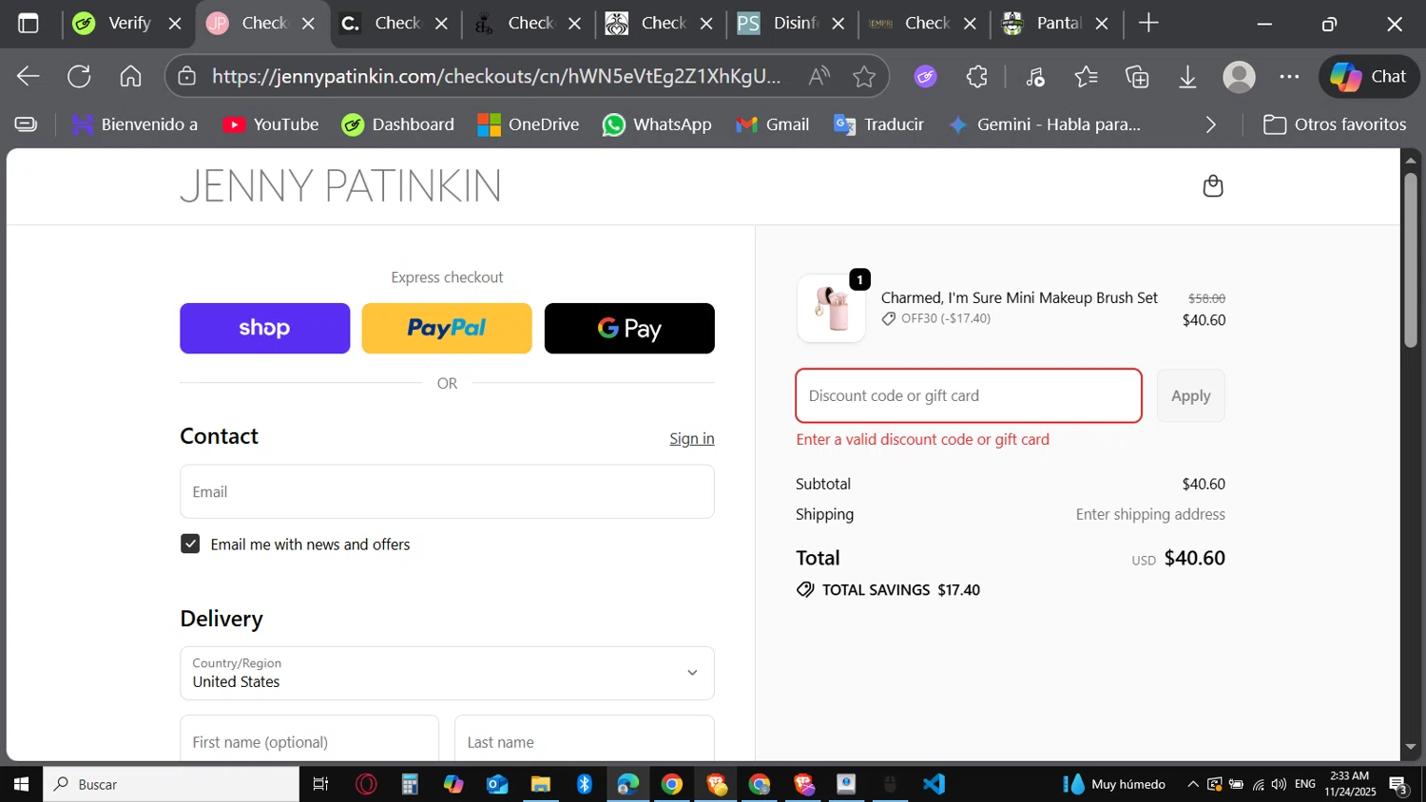Open the Bluetooth taskbar icon
The image size is (1426, 802).
click(585, 784)
